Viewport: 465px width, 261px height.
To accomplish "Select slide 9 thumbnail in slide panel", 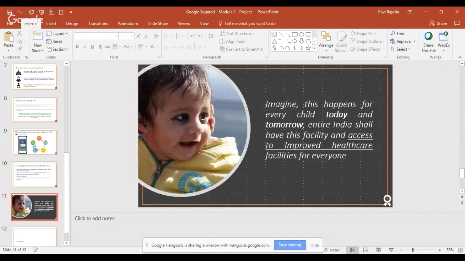I will (x=35, y=142).
